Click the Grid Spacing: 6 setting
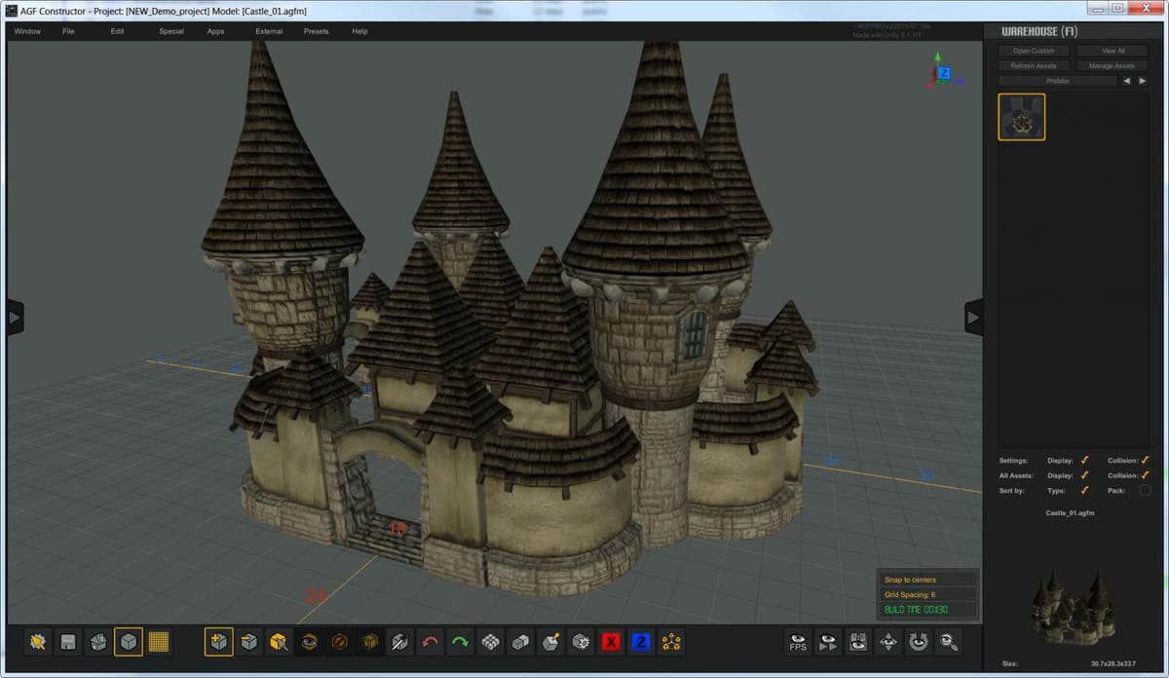Viewport: 1169px width, 678px height. click(927, 594)
